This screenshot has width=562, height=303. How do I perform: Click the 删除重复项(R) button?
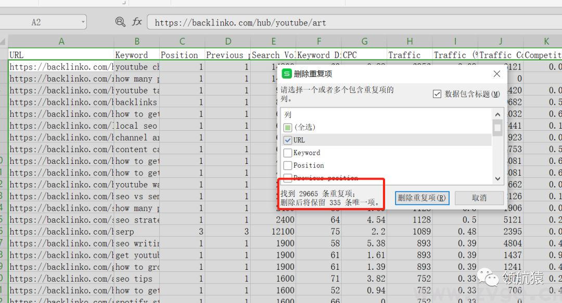coord(421,198)
